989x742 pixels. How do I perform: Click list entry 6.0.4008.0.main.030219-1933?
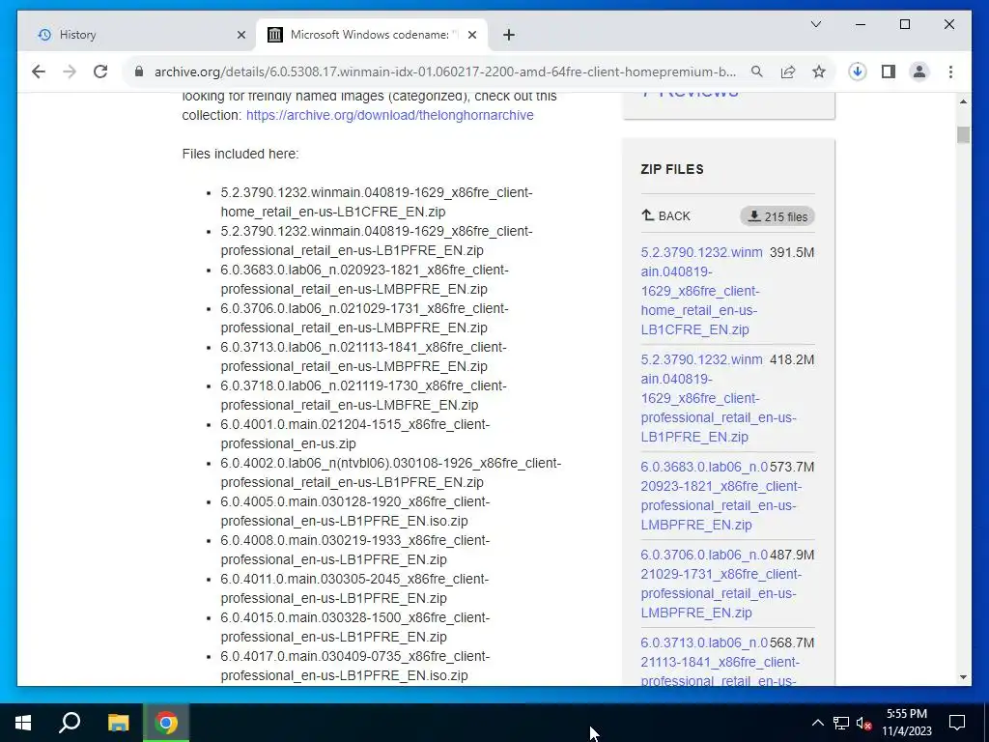[x=355, y=550]
